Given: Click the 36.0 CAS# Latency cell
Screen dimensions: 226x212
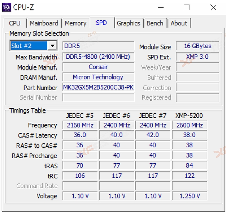Looking at the screenshot, I should click(80, 135).
